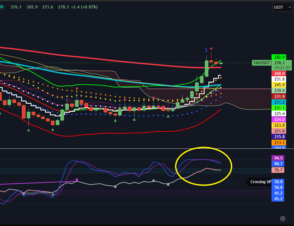Click the green 282.9 price label
This screenshot has width=294, height=226.
279,57
